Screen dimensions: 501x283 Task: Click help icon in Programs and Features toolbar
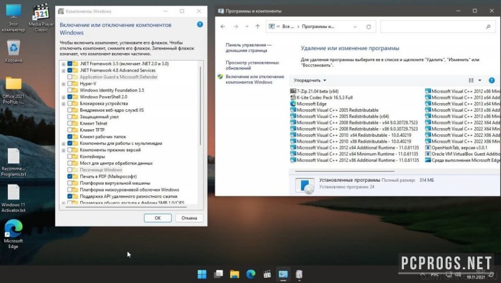click(x=492, y=81)
